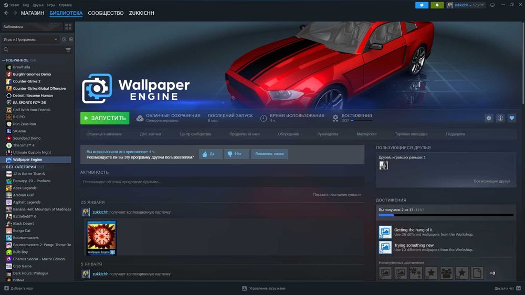Open Обсуждения link
The image size is (525, 295).
click(x=288, y=134)
